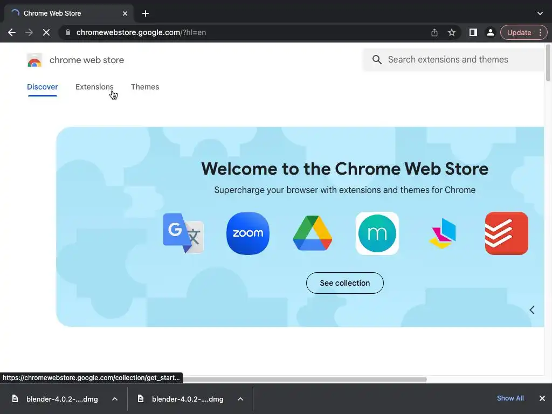Click the Supercharge your browser subtitle

pyautogui.click(x=344, y=190)
